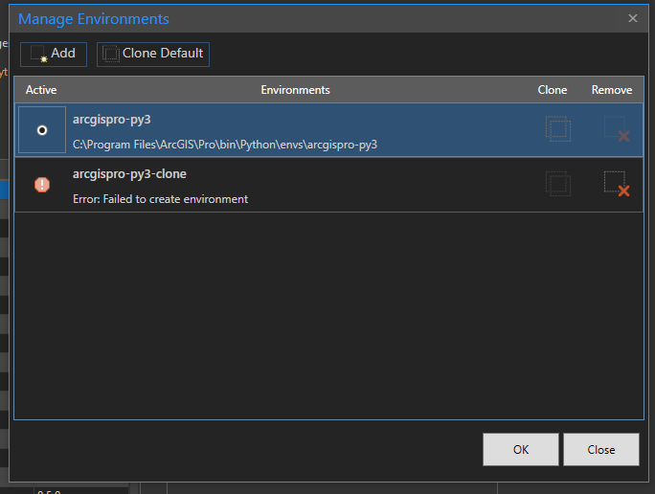
Task: Click the Add environment button
Action: tap(54, 55)
